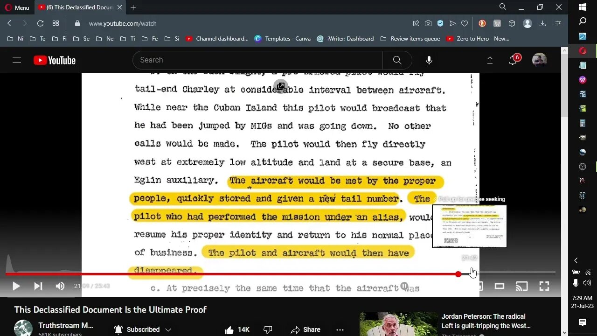This screenshot has width=597, height=336.
Task: Open iWriter: Dashboard bookmark
Action: [x=345, y=39]
